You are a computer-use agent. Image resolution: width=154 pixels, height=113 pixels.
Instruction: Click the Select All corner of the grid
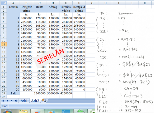(x=4, y=3)
